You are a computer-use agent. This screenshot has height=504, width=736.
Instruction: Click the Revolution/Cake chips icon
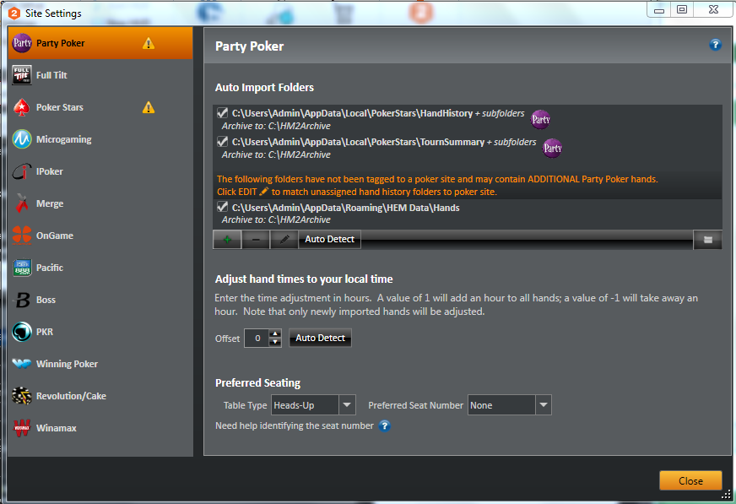point(22,396)
